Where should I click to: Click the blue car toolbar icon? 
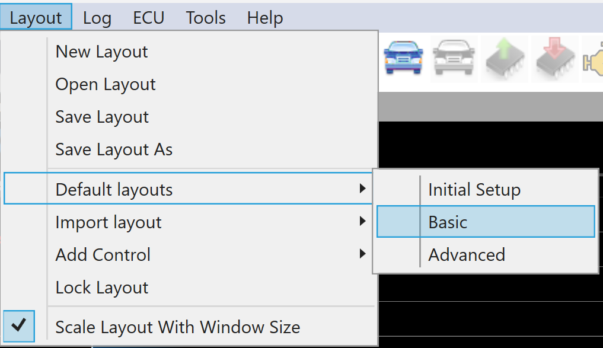404,58
